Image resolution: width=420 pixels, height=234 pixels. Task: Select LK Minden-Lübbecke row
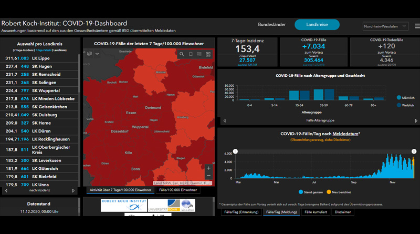pyautogui.click(x=39, y=98)
